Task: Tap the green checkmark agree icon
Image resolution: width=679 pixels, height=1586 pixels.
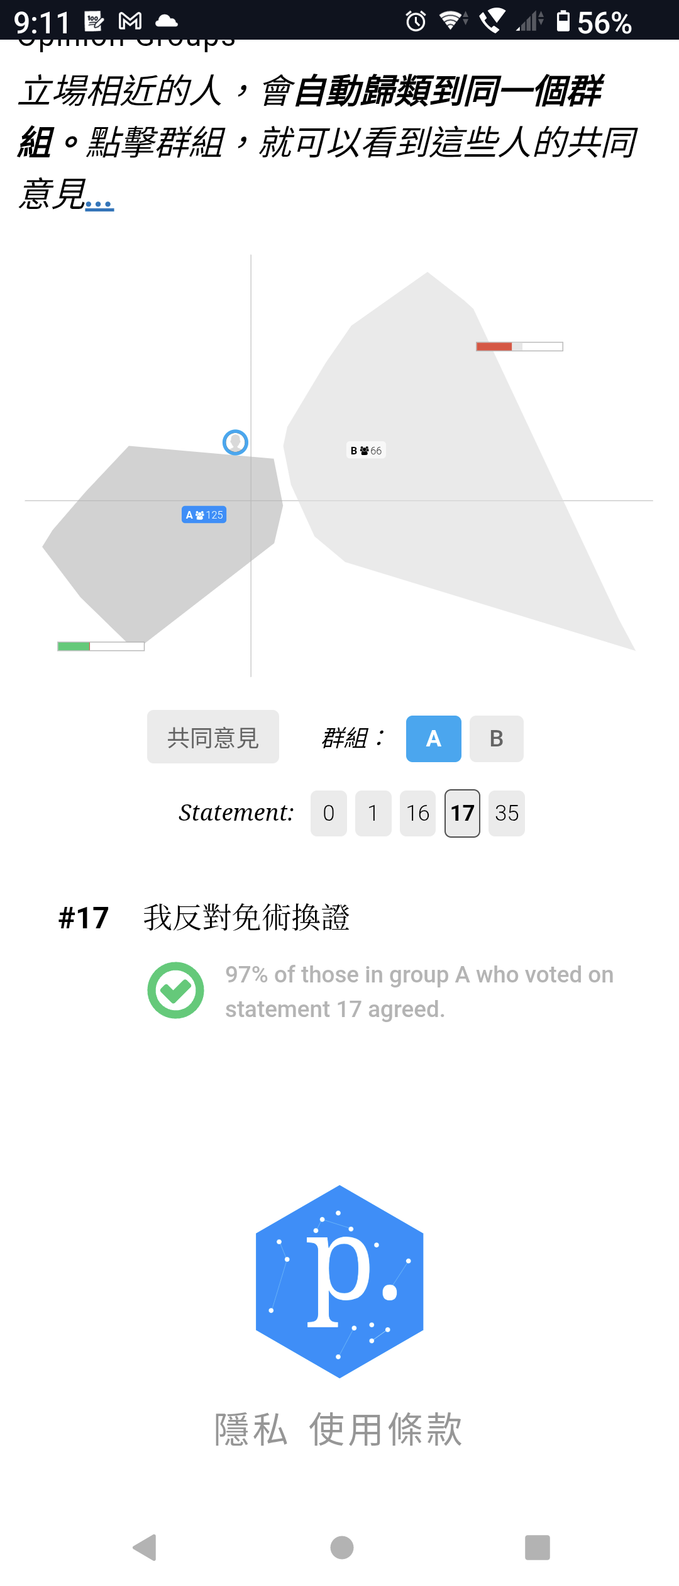Action: coord(175,991)
